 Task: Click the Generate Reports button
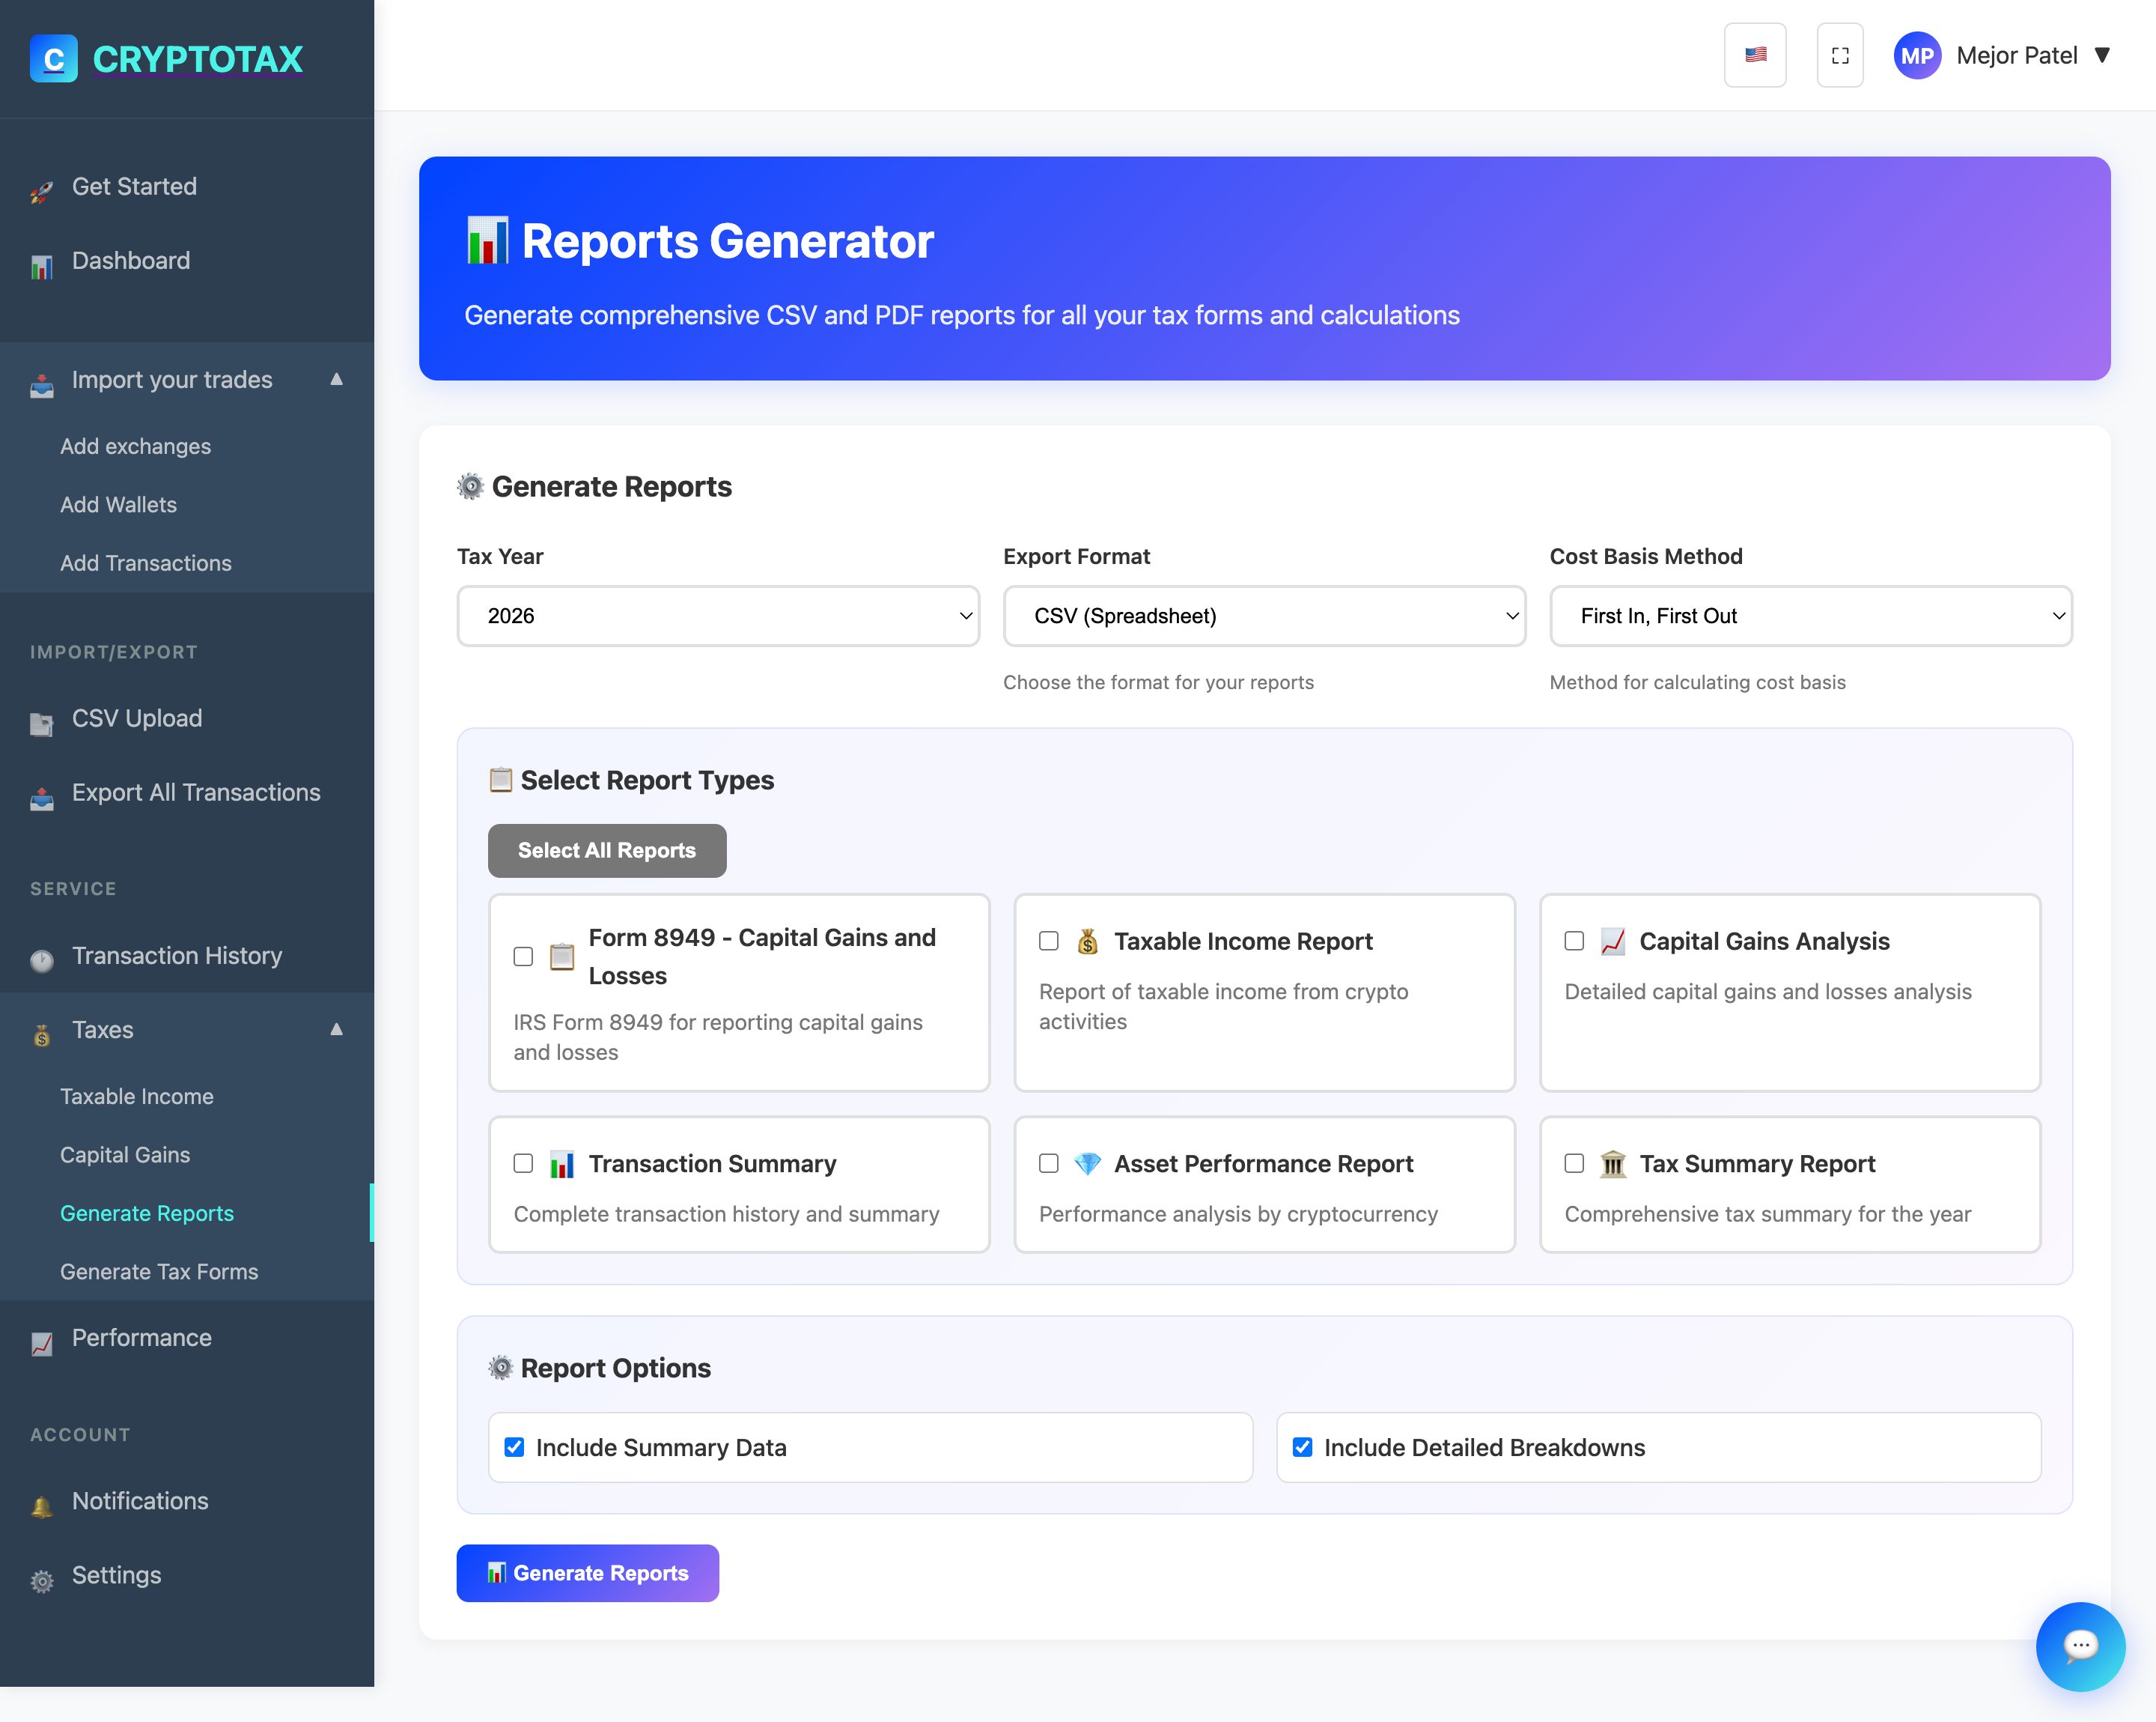[587, 1573]
